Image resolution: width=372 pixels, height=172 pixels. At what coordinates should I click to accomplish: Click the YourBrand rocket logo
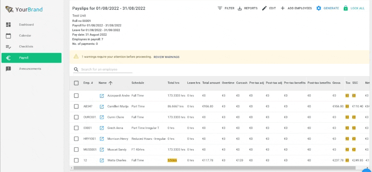pos(10,9)
